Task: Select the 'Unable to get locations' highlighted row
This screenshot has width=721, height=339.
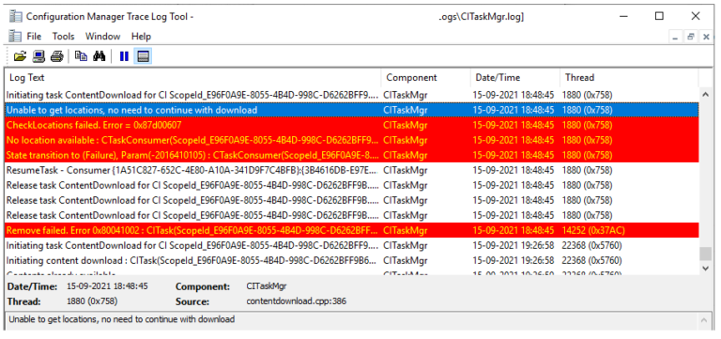Action: [x=352, y=110]
